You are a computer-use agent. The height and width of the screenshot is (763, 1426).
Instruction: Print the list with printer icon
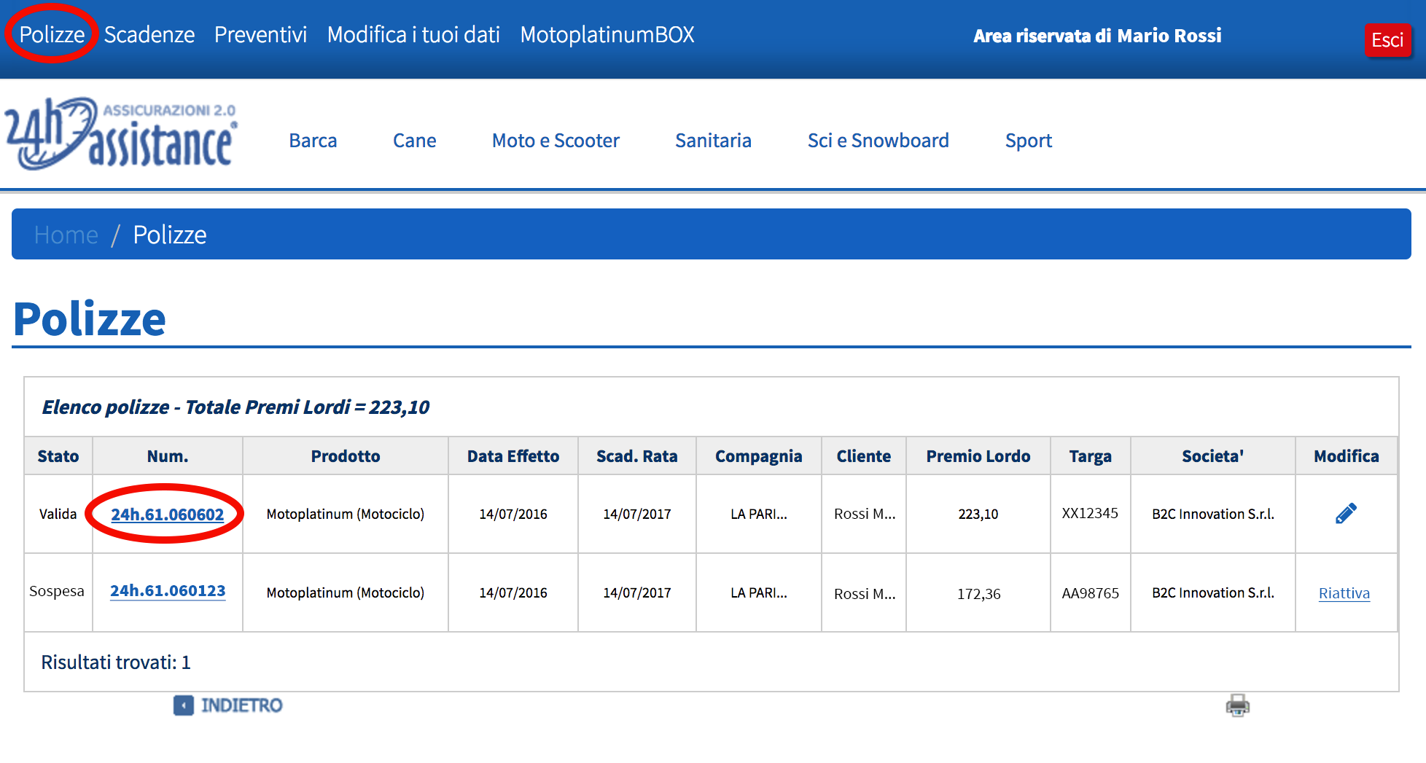point(1237,705)
